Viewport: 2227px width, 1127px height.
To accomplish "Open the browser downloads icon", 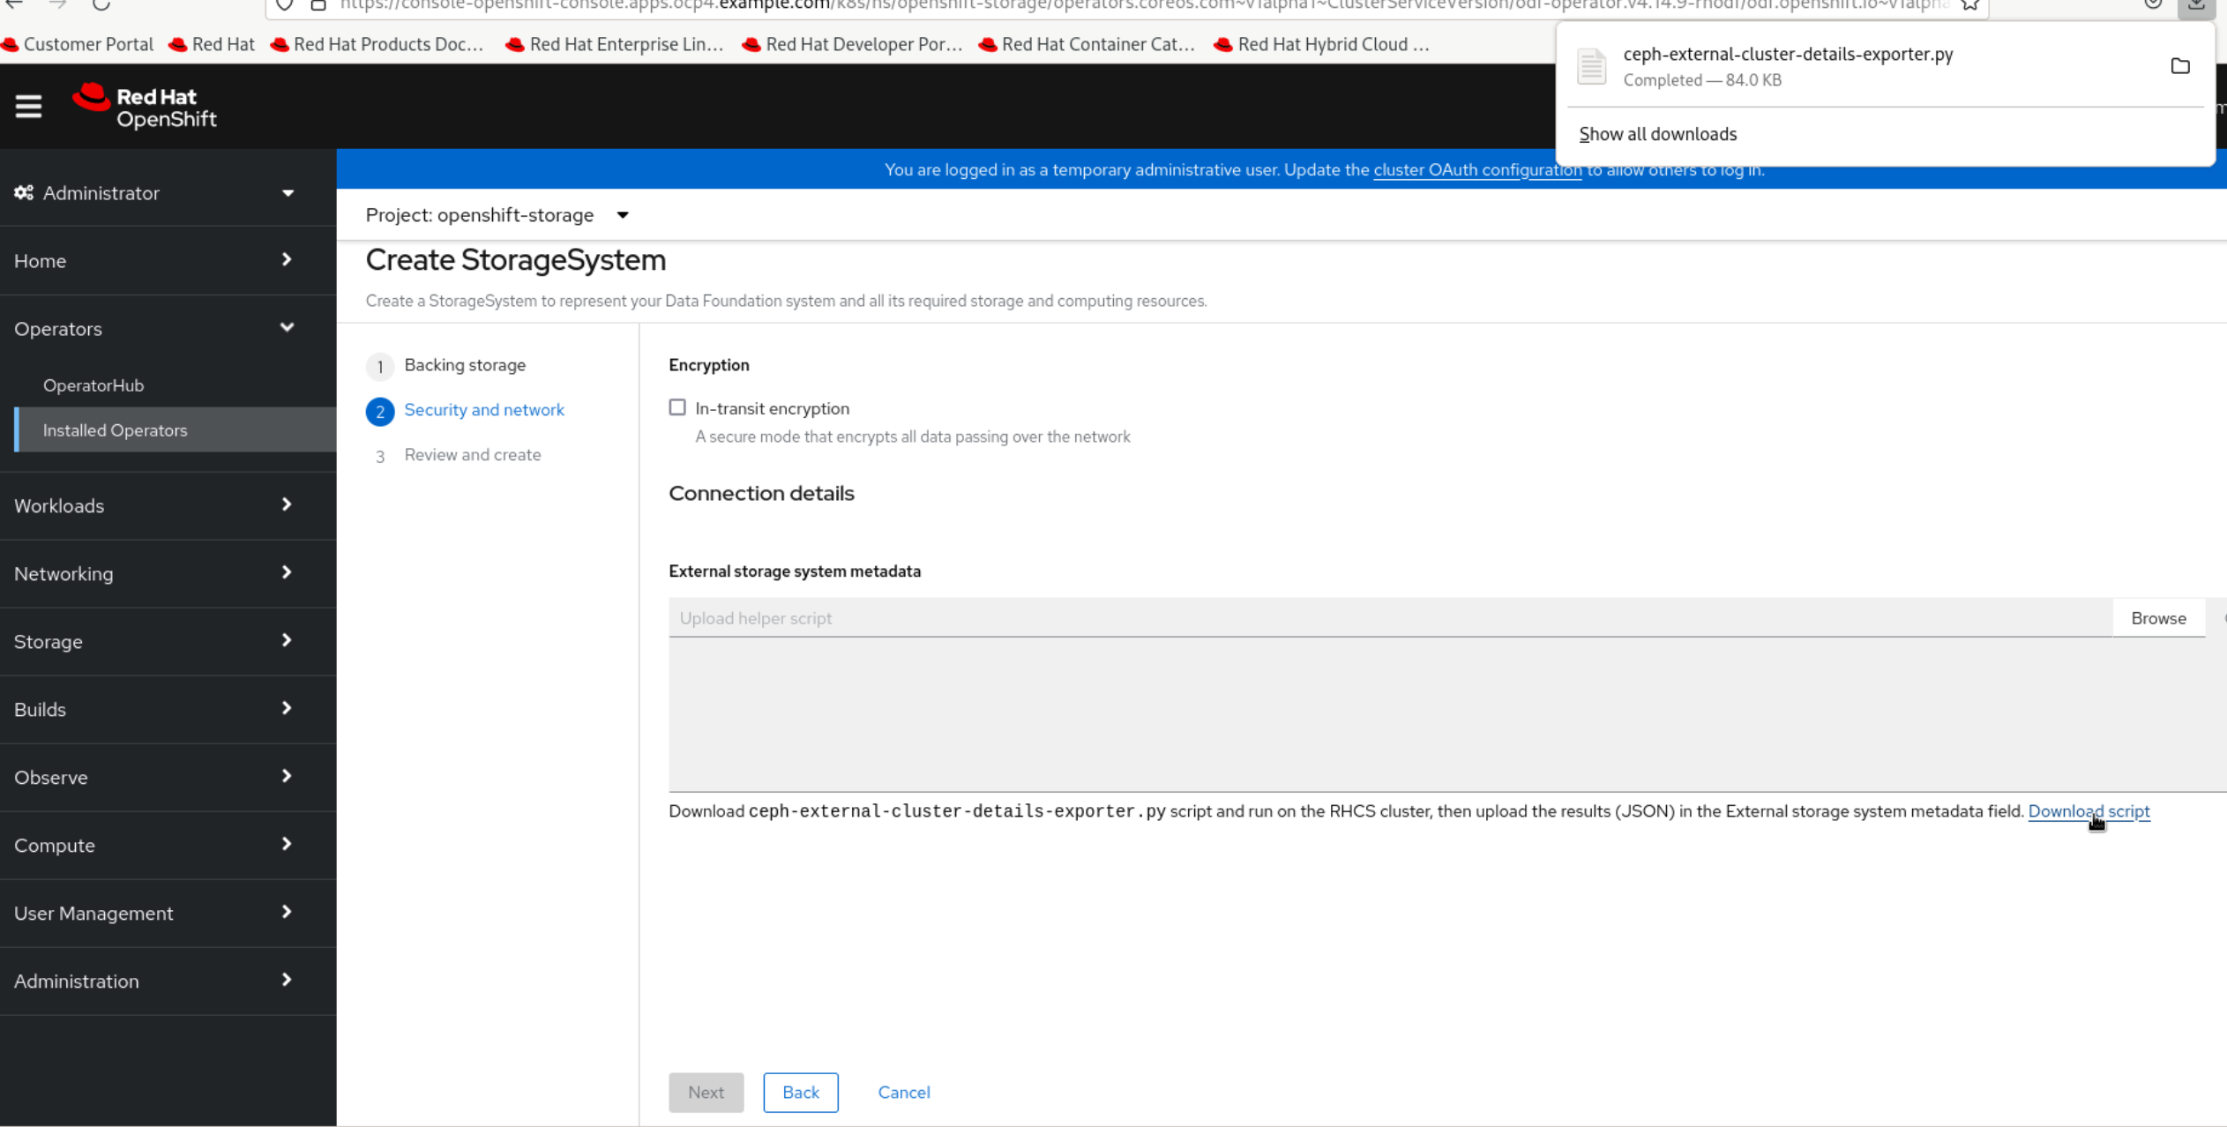I will point(2197,5).
